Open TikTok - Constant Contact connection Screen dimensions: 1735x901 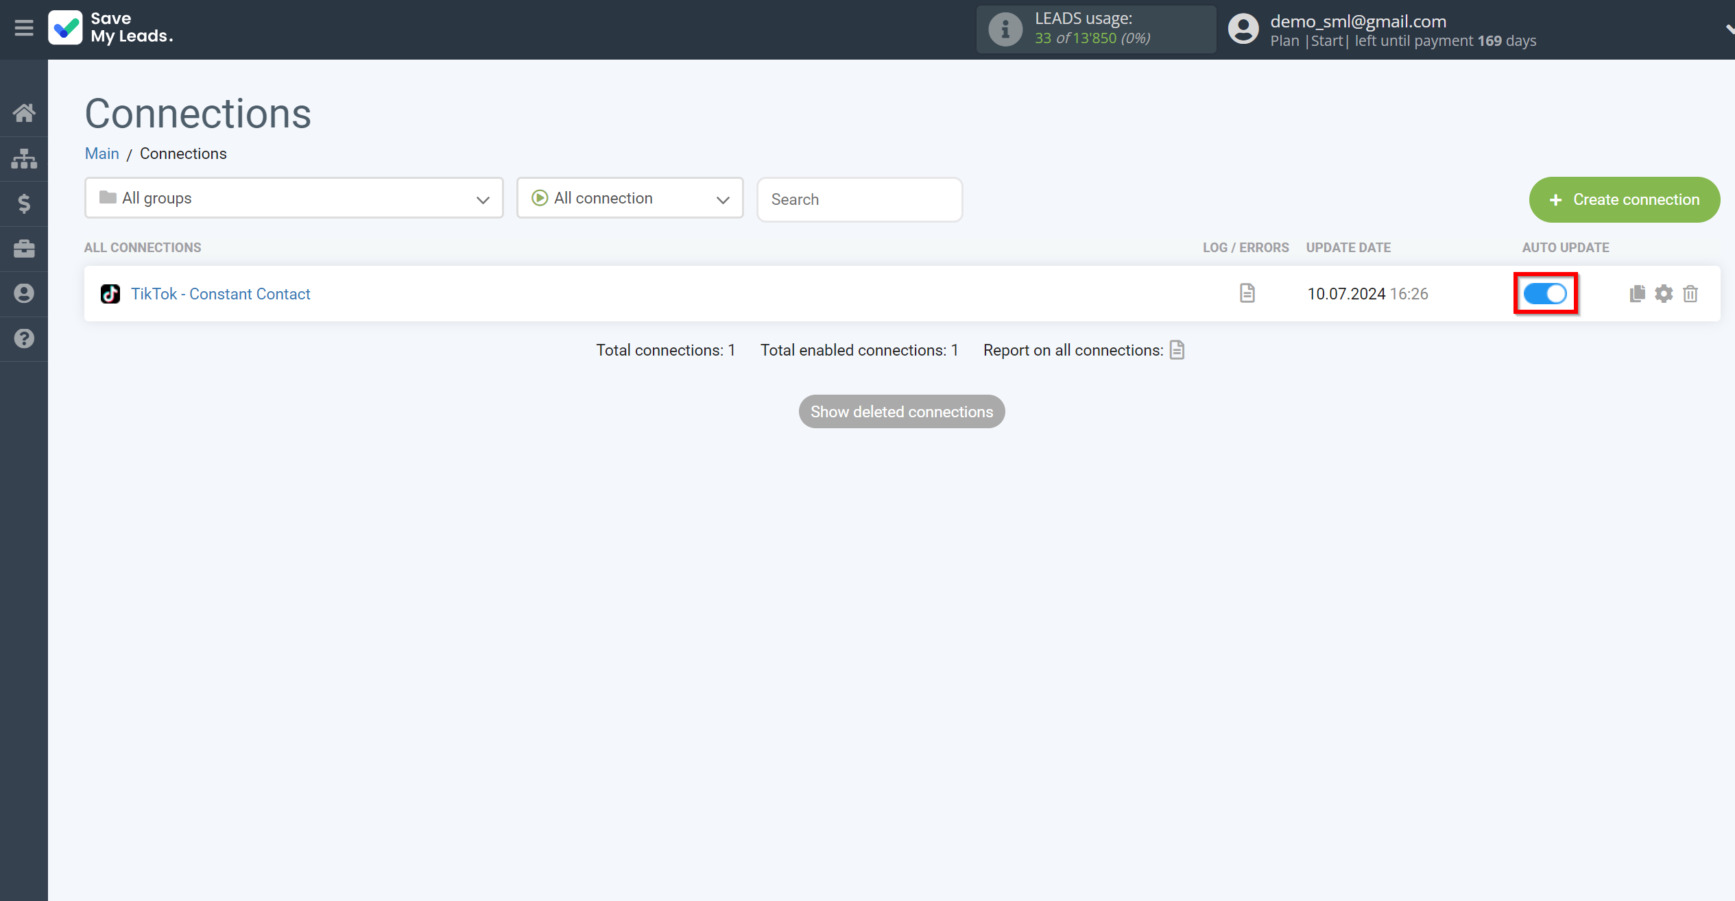coord(222,293)
